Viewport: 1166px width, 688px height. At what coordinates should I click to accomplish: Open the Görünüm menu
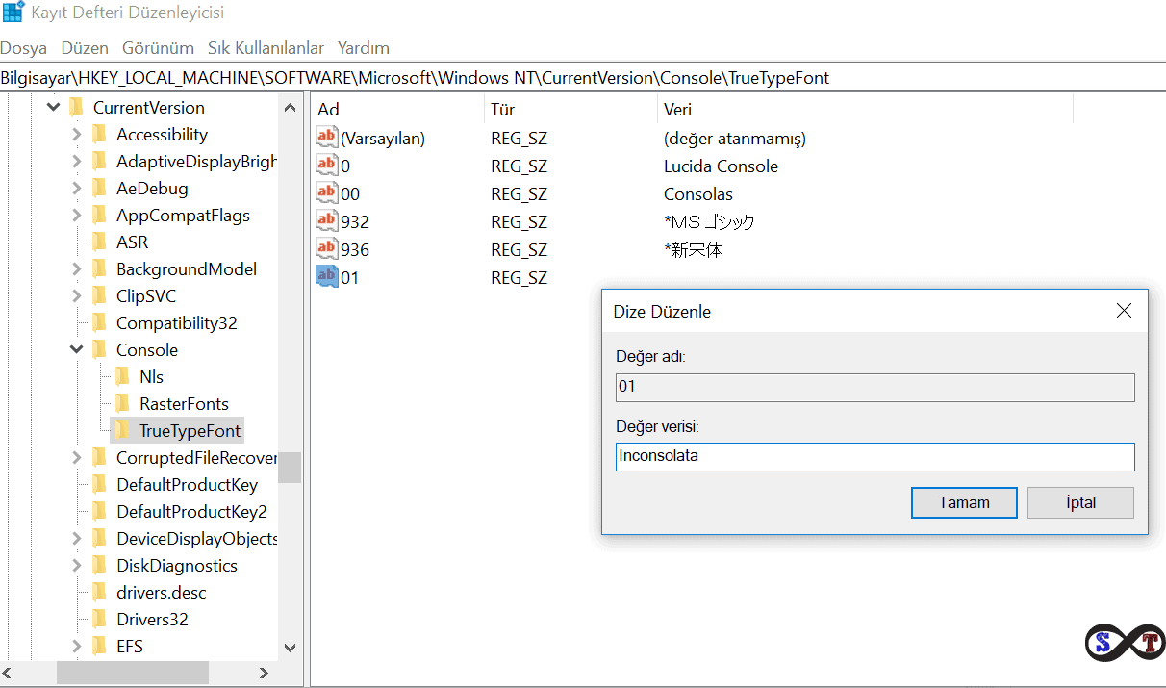pos(158,47)
